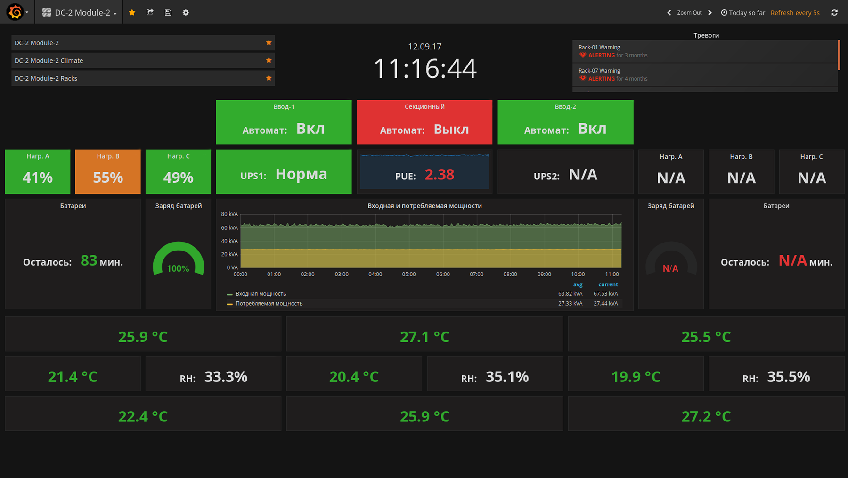Toggle star on DC-2 Module-2 Climate row
The width and height of the screenshot is (848, 478).
pyautogui.click(x=269, y=60)
